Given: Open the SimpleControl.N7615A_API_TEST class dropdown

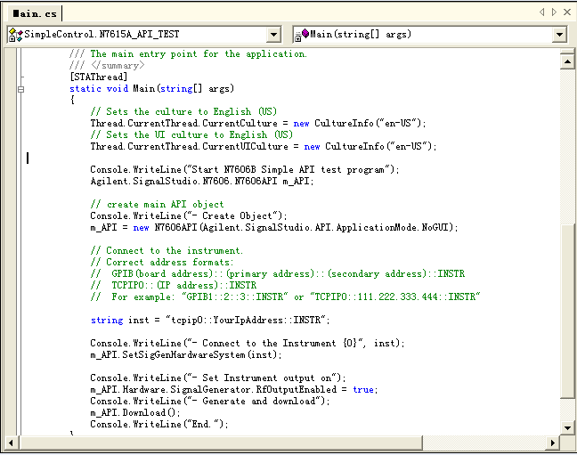Looking at the screenshot, I should coord(273,35).
